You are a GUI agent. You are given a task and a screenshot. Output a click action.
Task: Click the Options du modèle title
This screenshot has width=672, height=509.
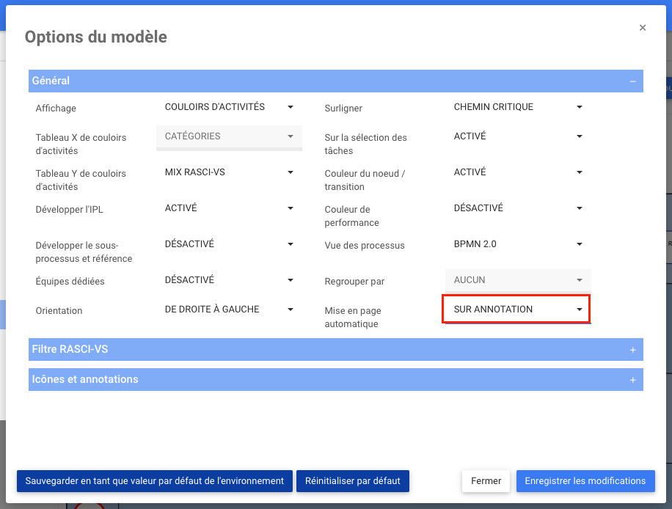click(96, 37)
